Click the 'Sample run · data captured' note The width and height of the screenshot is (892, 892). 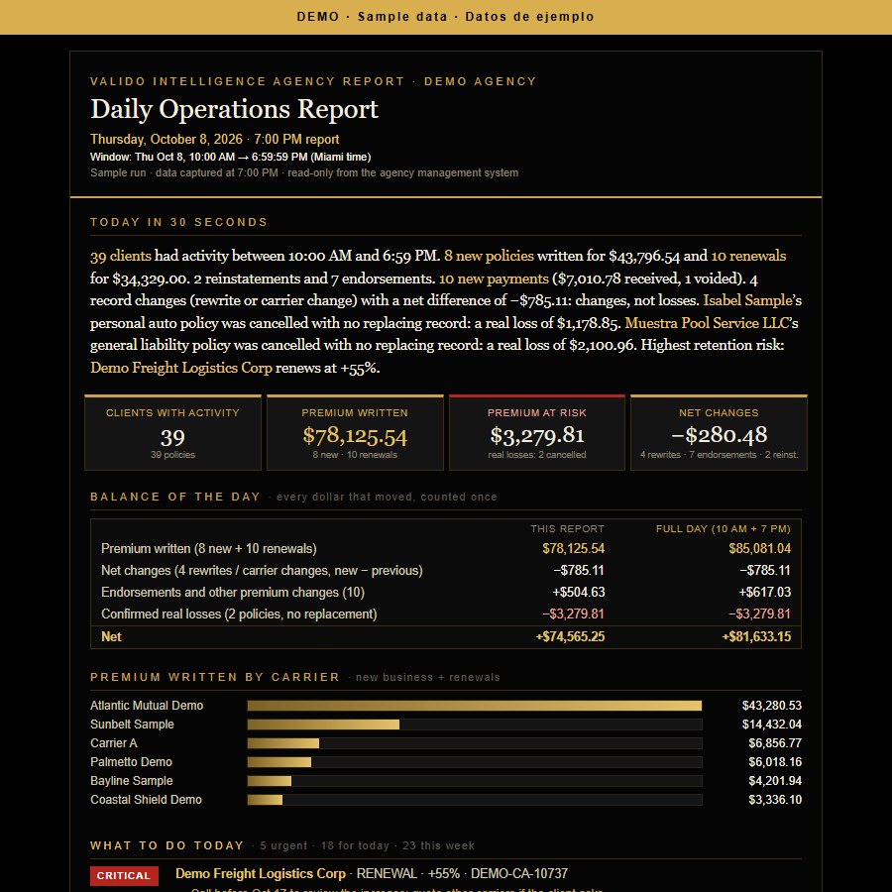point(304,172)
